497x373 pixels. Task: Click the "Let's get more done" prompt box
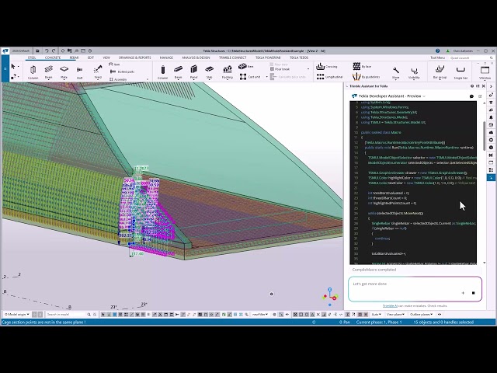[x=415, y=288]
